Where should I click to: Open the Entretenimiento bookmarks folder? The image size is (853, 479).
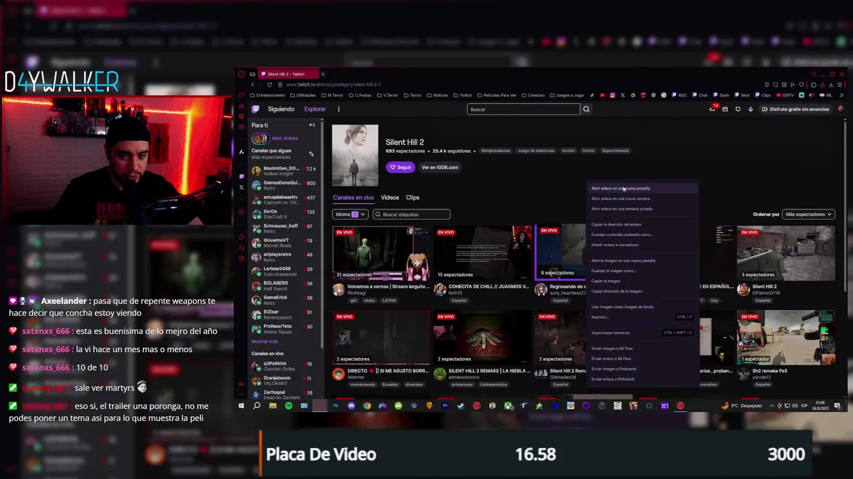point(268,95)
